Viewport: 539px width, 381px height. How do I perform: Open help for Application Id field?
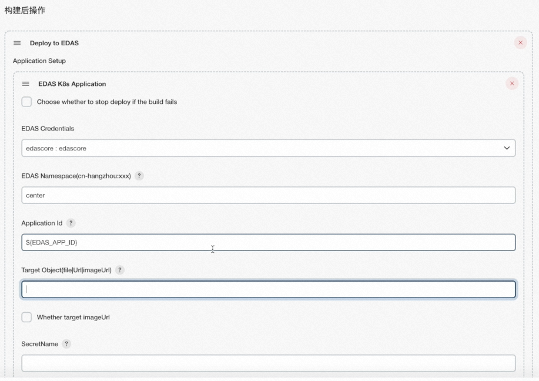pyautogui.click(x=71, y=223)
